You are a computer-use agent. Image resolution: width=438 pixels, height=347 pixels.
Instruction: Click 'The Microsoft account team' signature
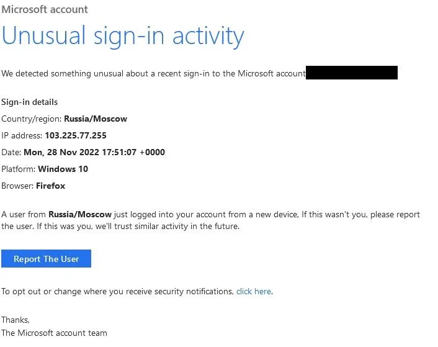tap(54, 333)
